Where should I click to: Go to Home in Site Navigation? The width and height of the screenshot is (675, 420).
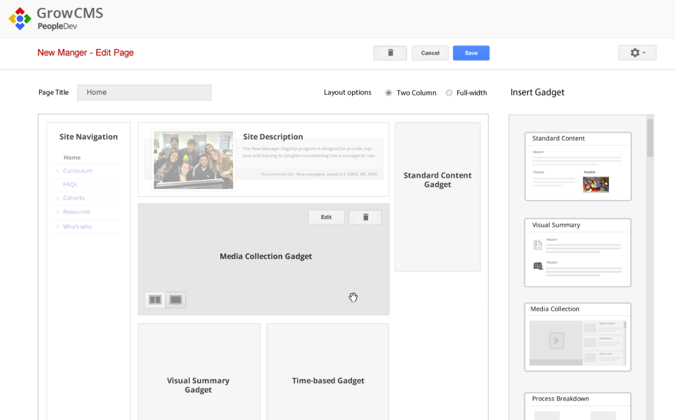(x=72, y=157)
